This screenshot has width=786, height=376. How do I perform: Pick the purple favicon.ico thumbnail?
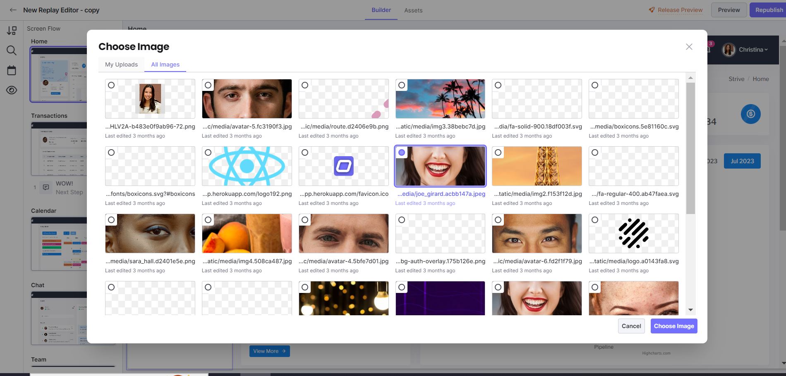pyautogui.click(x=343, y=166)
